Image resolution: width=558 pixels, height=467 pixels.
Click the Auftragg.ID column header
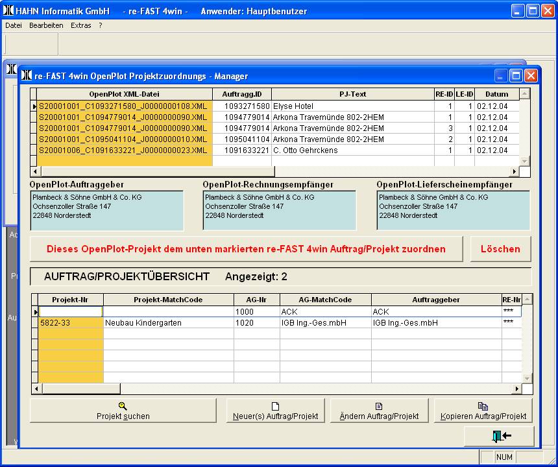242,94
